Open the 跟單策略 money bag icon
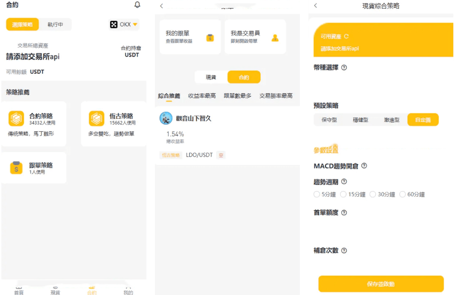The image size is (457, 295). pyautogui.click(x=16, y=168)
